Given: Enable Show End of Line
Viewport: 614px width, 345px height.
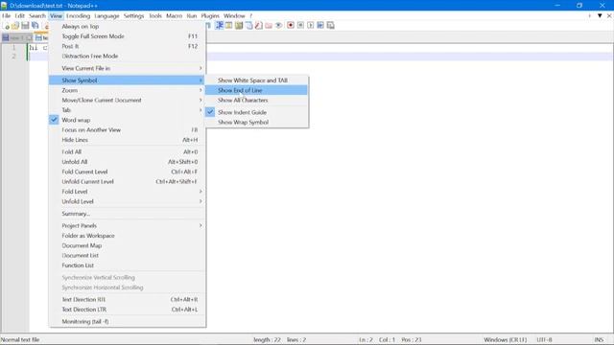Looking at the screenshot, I should pyautogui.click(x=256, y=90).
